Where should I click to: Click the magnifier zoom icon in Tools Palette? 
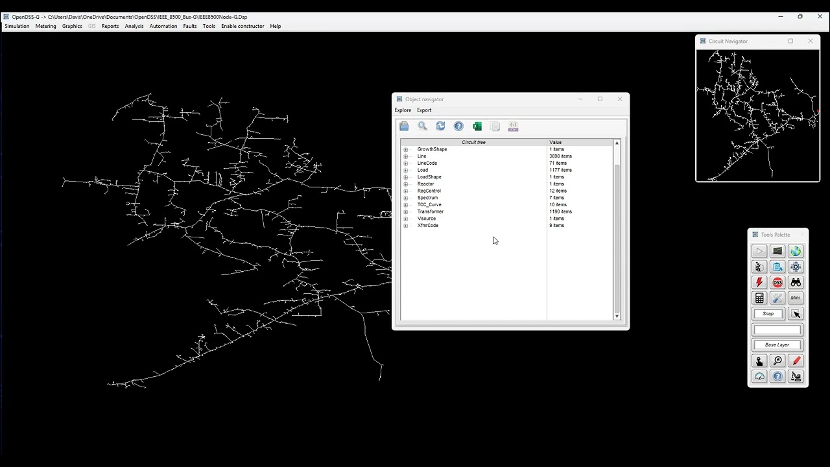[777, 361]
